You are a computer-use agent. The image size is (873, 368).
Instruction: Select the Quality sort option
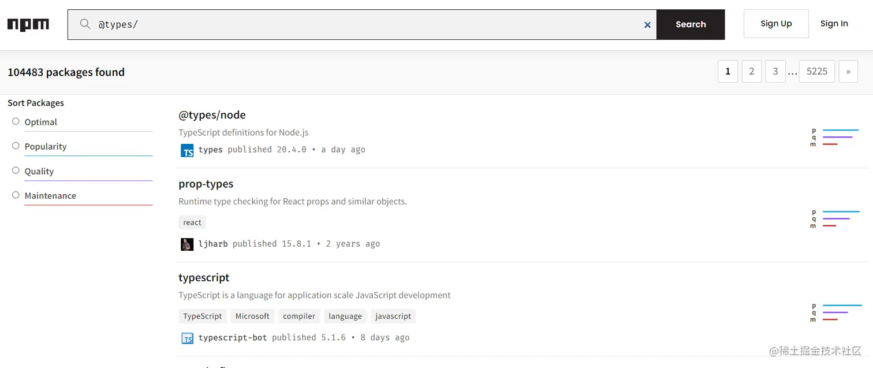pyautogui.click(x=16, y=170)
